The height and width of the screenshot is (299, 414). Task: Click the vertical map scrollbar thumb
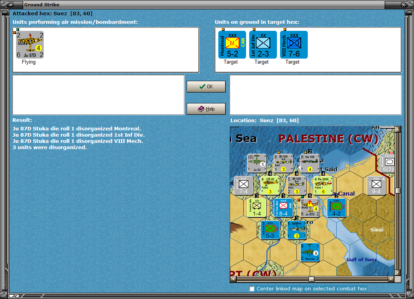398,190
